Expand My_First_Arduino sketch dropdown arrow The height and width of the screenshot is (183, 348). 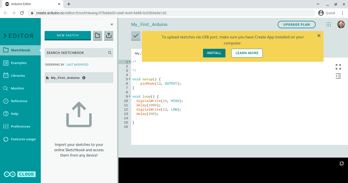pos(84,78)
